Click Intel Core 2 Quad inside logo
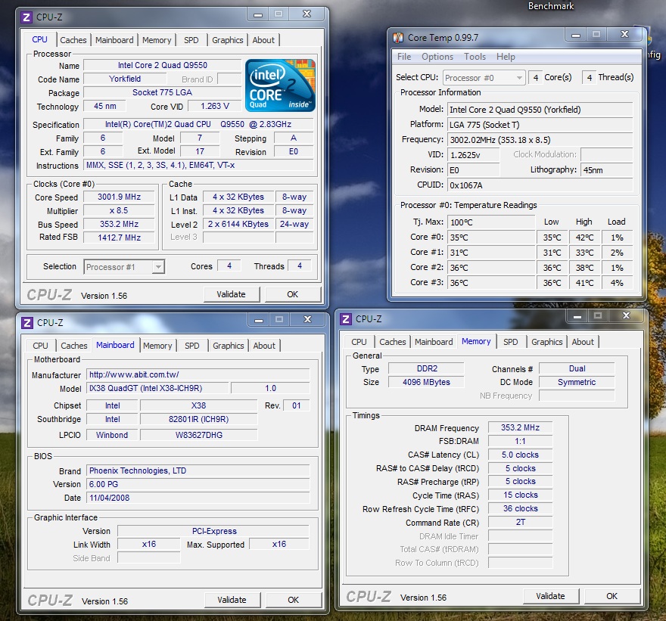Viewport: 666px width, 621px height. [x=280, y=85]
